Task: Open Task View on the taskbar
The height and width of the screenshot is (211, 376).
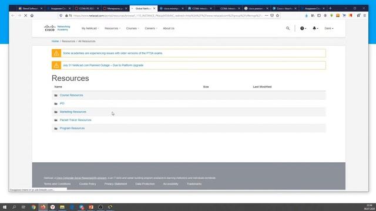Action: 23,207
